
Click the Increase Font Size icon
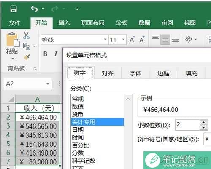point(132,39)
